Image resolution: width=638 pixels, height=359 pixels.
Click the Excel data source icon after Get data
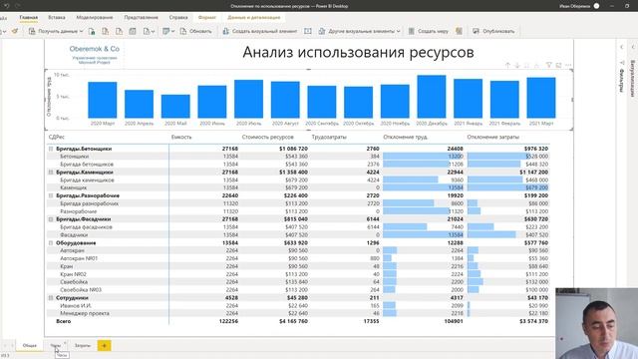point(92,31)
